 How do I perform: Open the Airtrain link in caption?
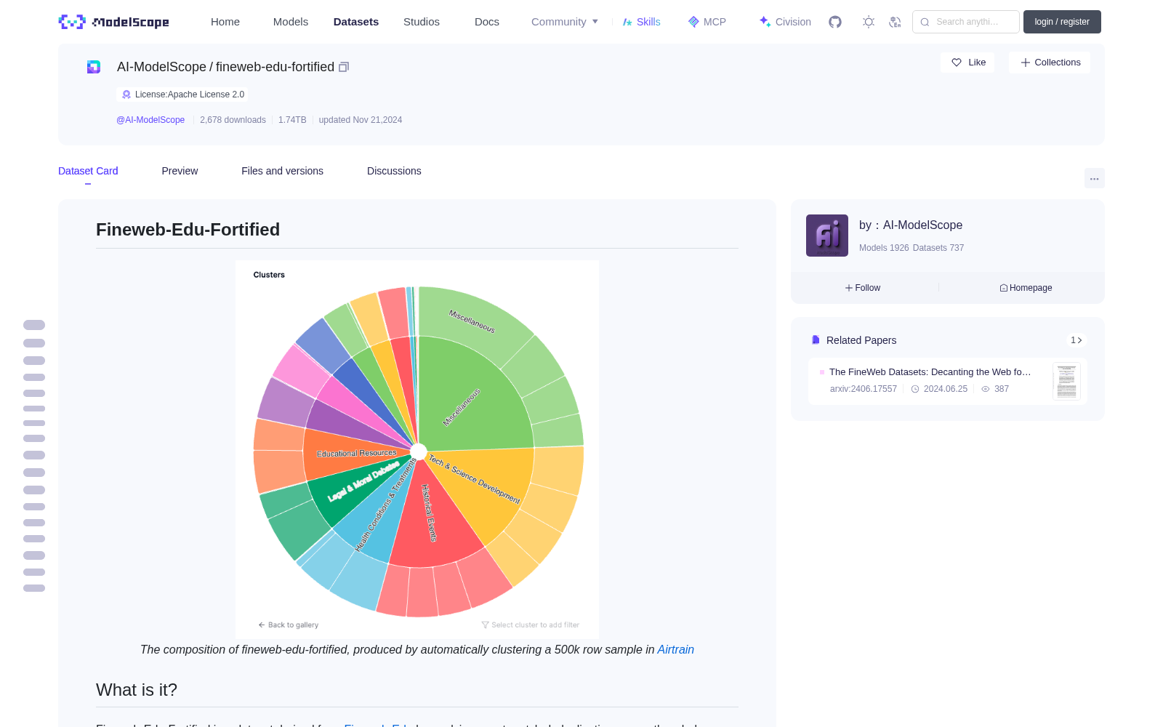click(675, 650)
